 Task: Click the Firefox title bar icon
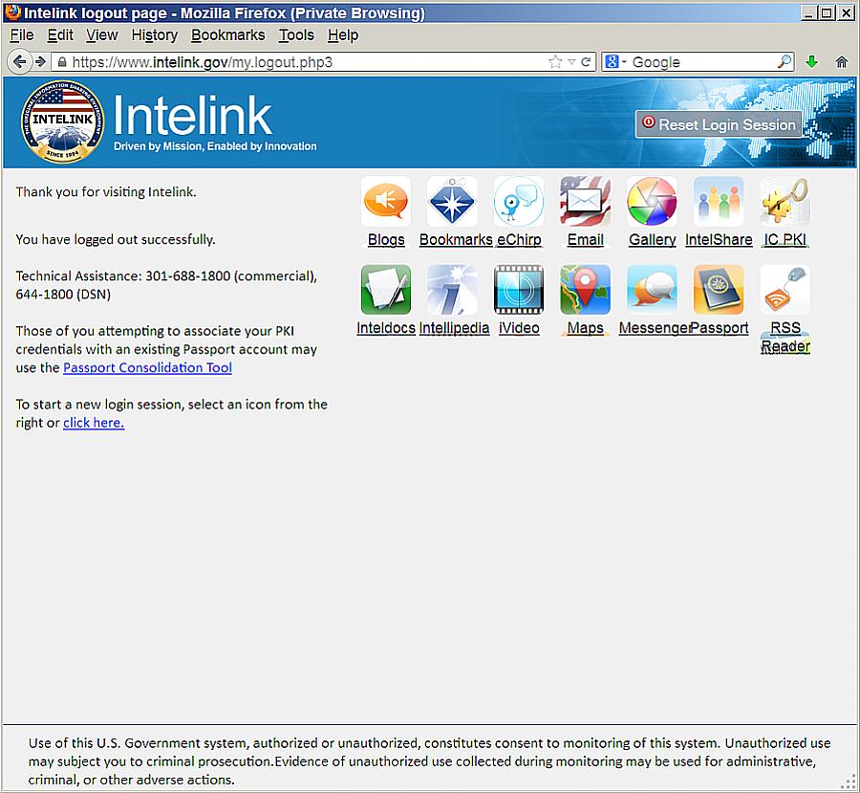click(x=12, y=12)
